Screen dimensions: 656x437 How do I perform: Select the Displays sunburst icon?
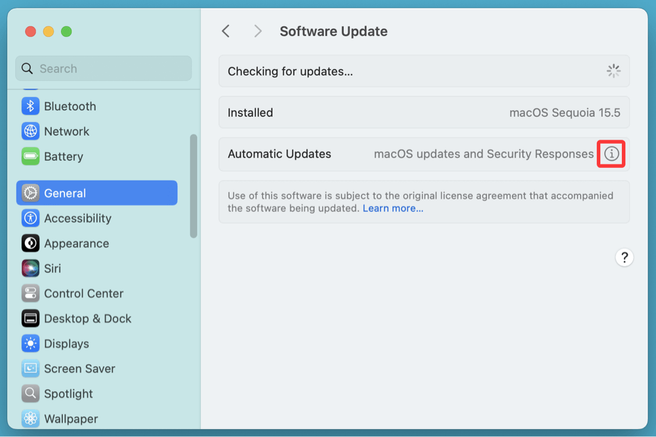tap(30, 343)
